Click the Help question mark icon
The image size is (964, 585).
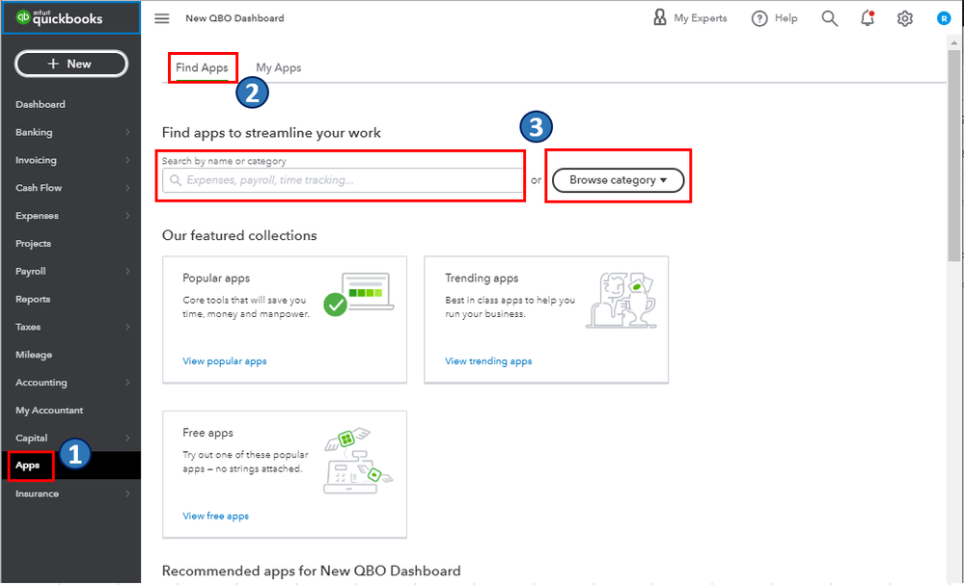click(x=759, y=18)
